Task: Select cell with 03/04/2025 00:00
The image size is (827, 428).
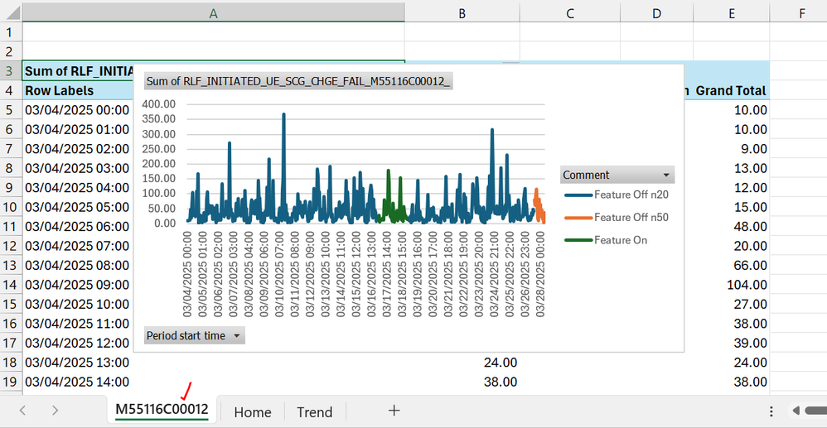Action: (x=78, y=109)
